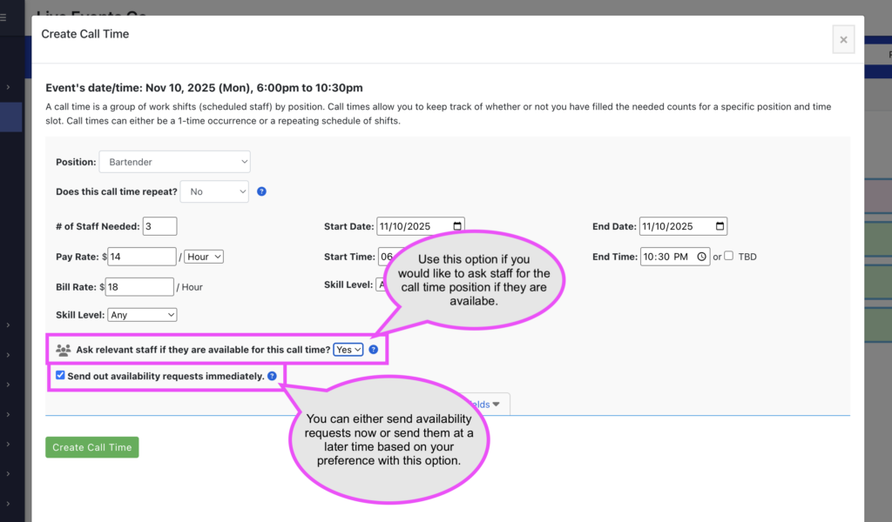The height and width of the screenshot is (522, 892).
Task: Open the help tooltip next to repeat option
Action: tap(261, 191)
